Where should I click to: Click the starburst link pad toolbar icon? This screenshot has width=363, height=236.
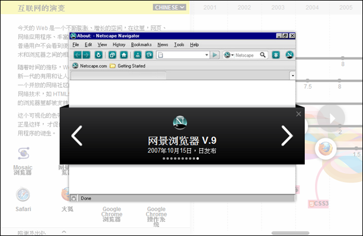[276, 55]
